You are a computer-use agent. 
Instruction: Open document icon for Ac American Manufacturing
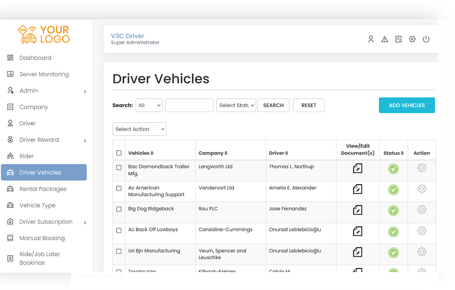coord(358,189)
